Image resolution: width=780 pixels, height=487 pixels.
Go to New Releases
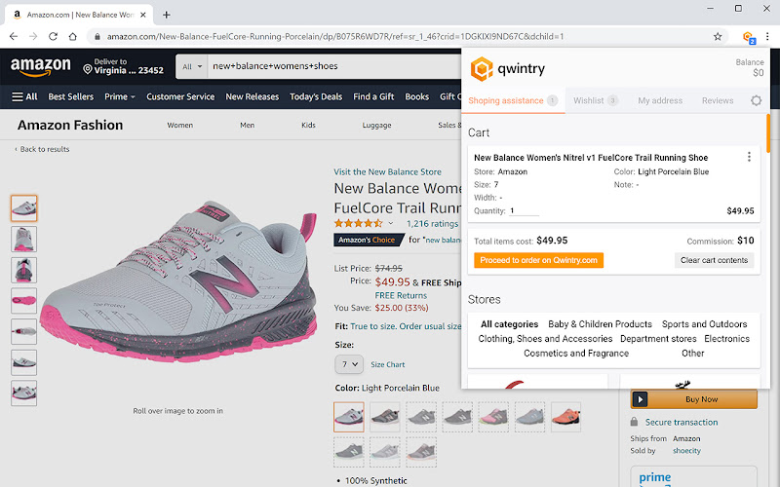pyautogui.click(x=253, y=96)
